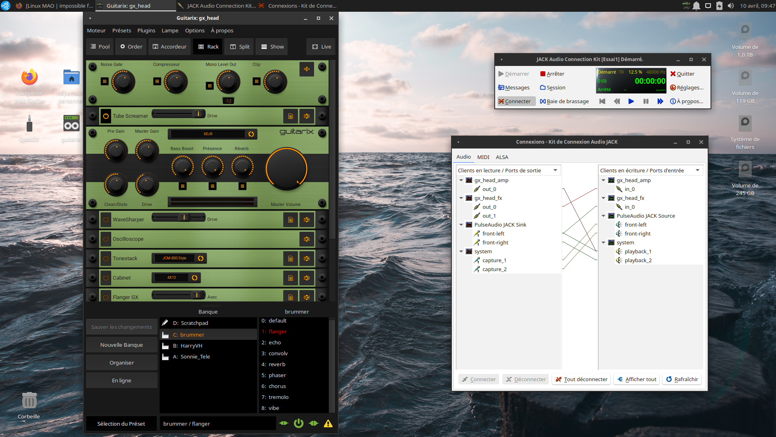Screen dimensions: 776x437
Task: Click the Tube Screamer Drive slider
Action: pyautogui.click(x=178, y=114)
